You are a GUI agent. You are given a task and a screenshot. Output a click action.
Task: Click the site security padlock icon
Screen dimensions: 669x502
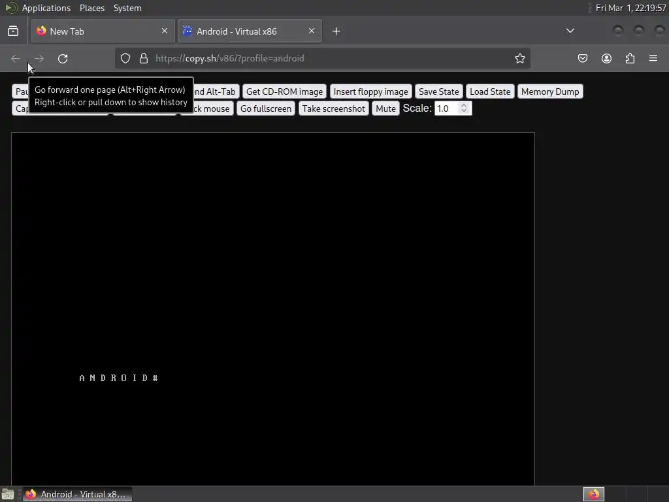click(144, 58)
